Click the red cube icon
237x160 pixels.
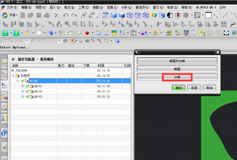pyautogui.click(x=87, y=33)
